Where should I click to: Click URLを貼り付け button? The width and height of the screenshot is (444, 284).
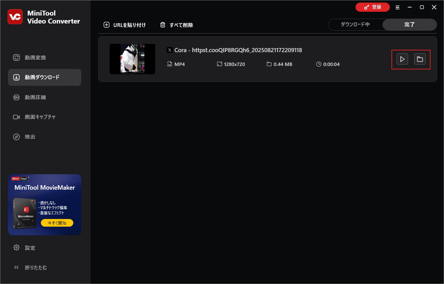[x=124, y=25]
